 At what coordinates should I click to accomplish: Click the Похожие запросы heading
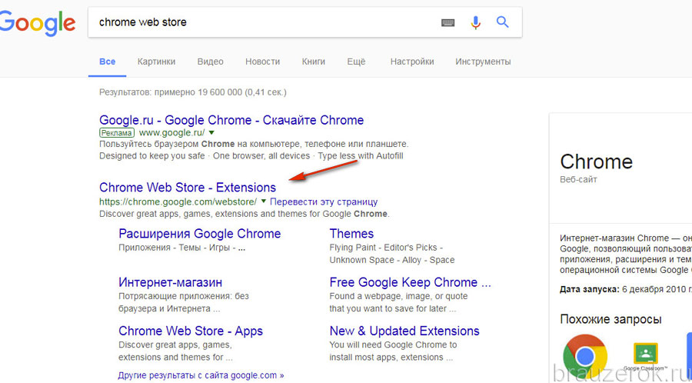[610, 319]
